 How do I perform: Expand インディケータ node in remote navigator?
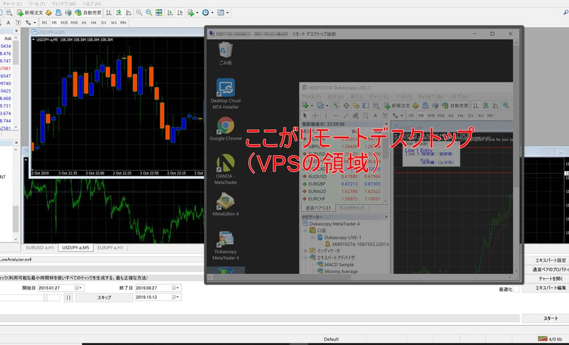[x=306, y=250]
